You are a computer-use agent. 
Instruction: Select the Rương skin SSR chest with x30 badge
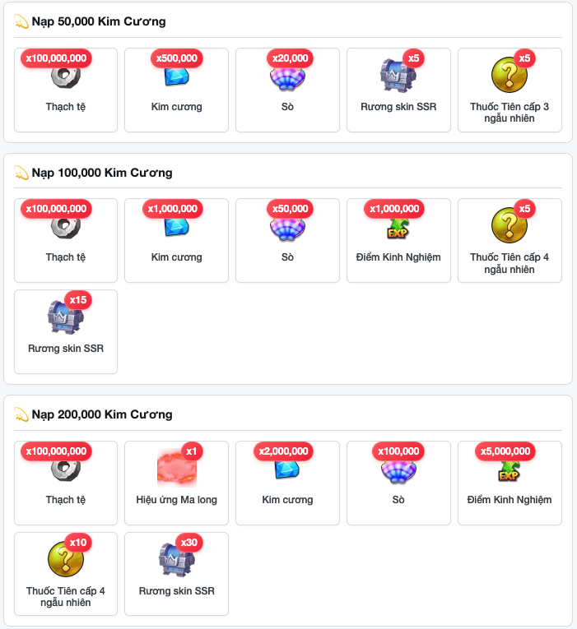pyautogui.click(x=177, y=560)
